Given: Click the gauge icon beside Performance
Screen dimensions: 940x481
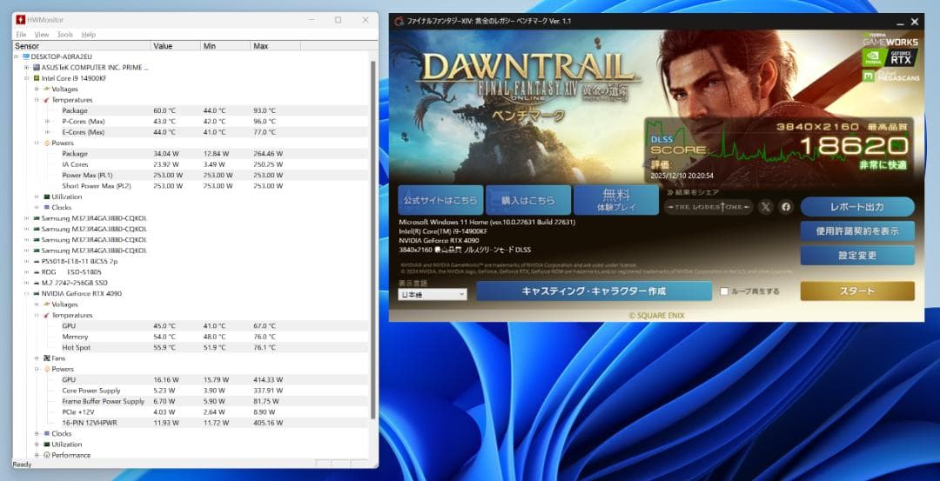Looking at the screenshot, I should click(47, 455).
